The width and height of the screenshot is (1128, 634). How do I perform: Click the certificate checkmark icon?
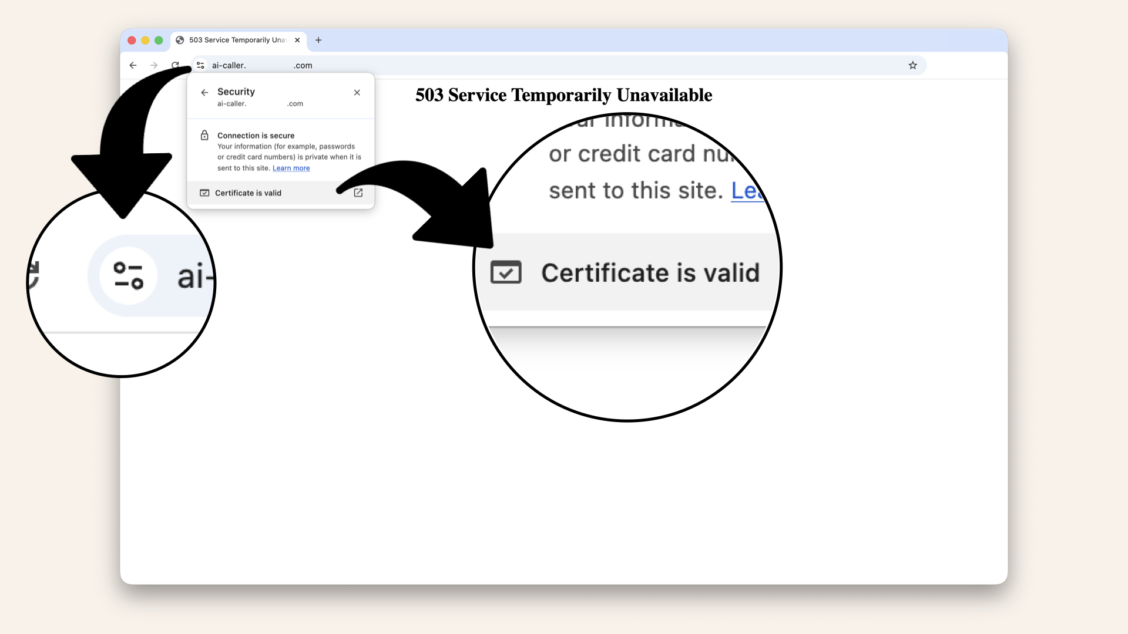click(204, 193)
